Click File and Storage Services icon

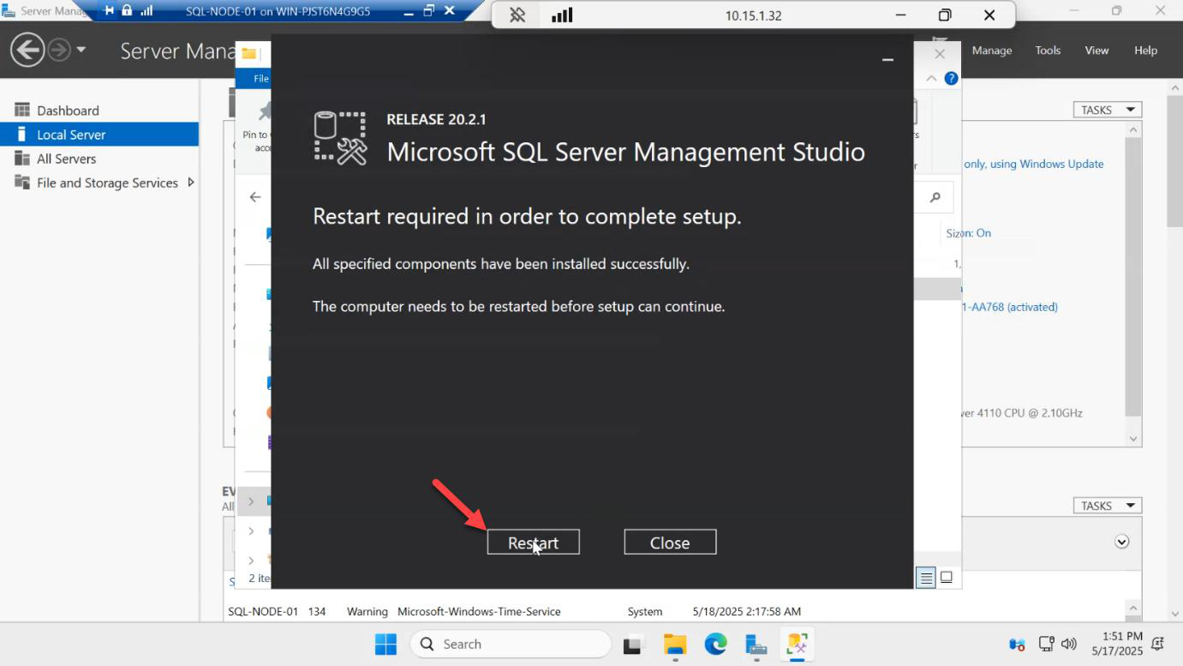22,183
